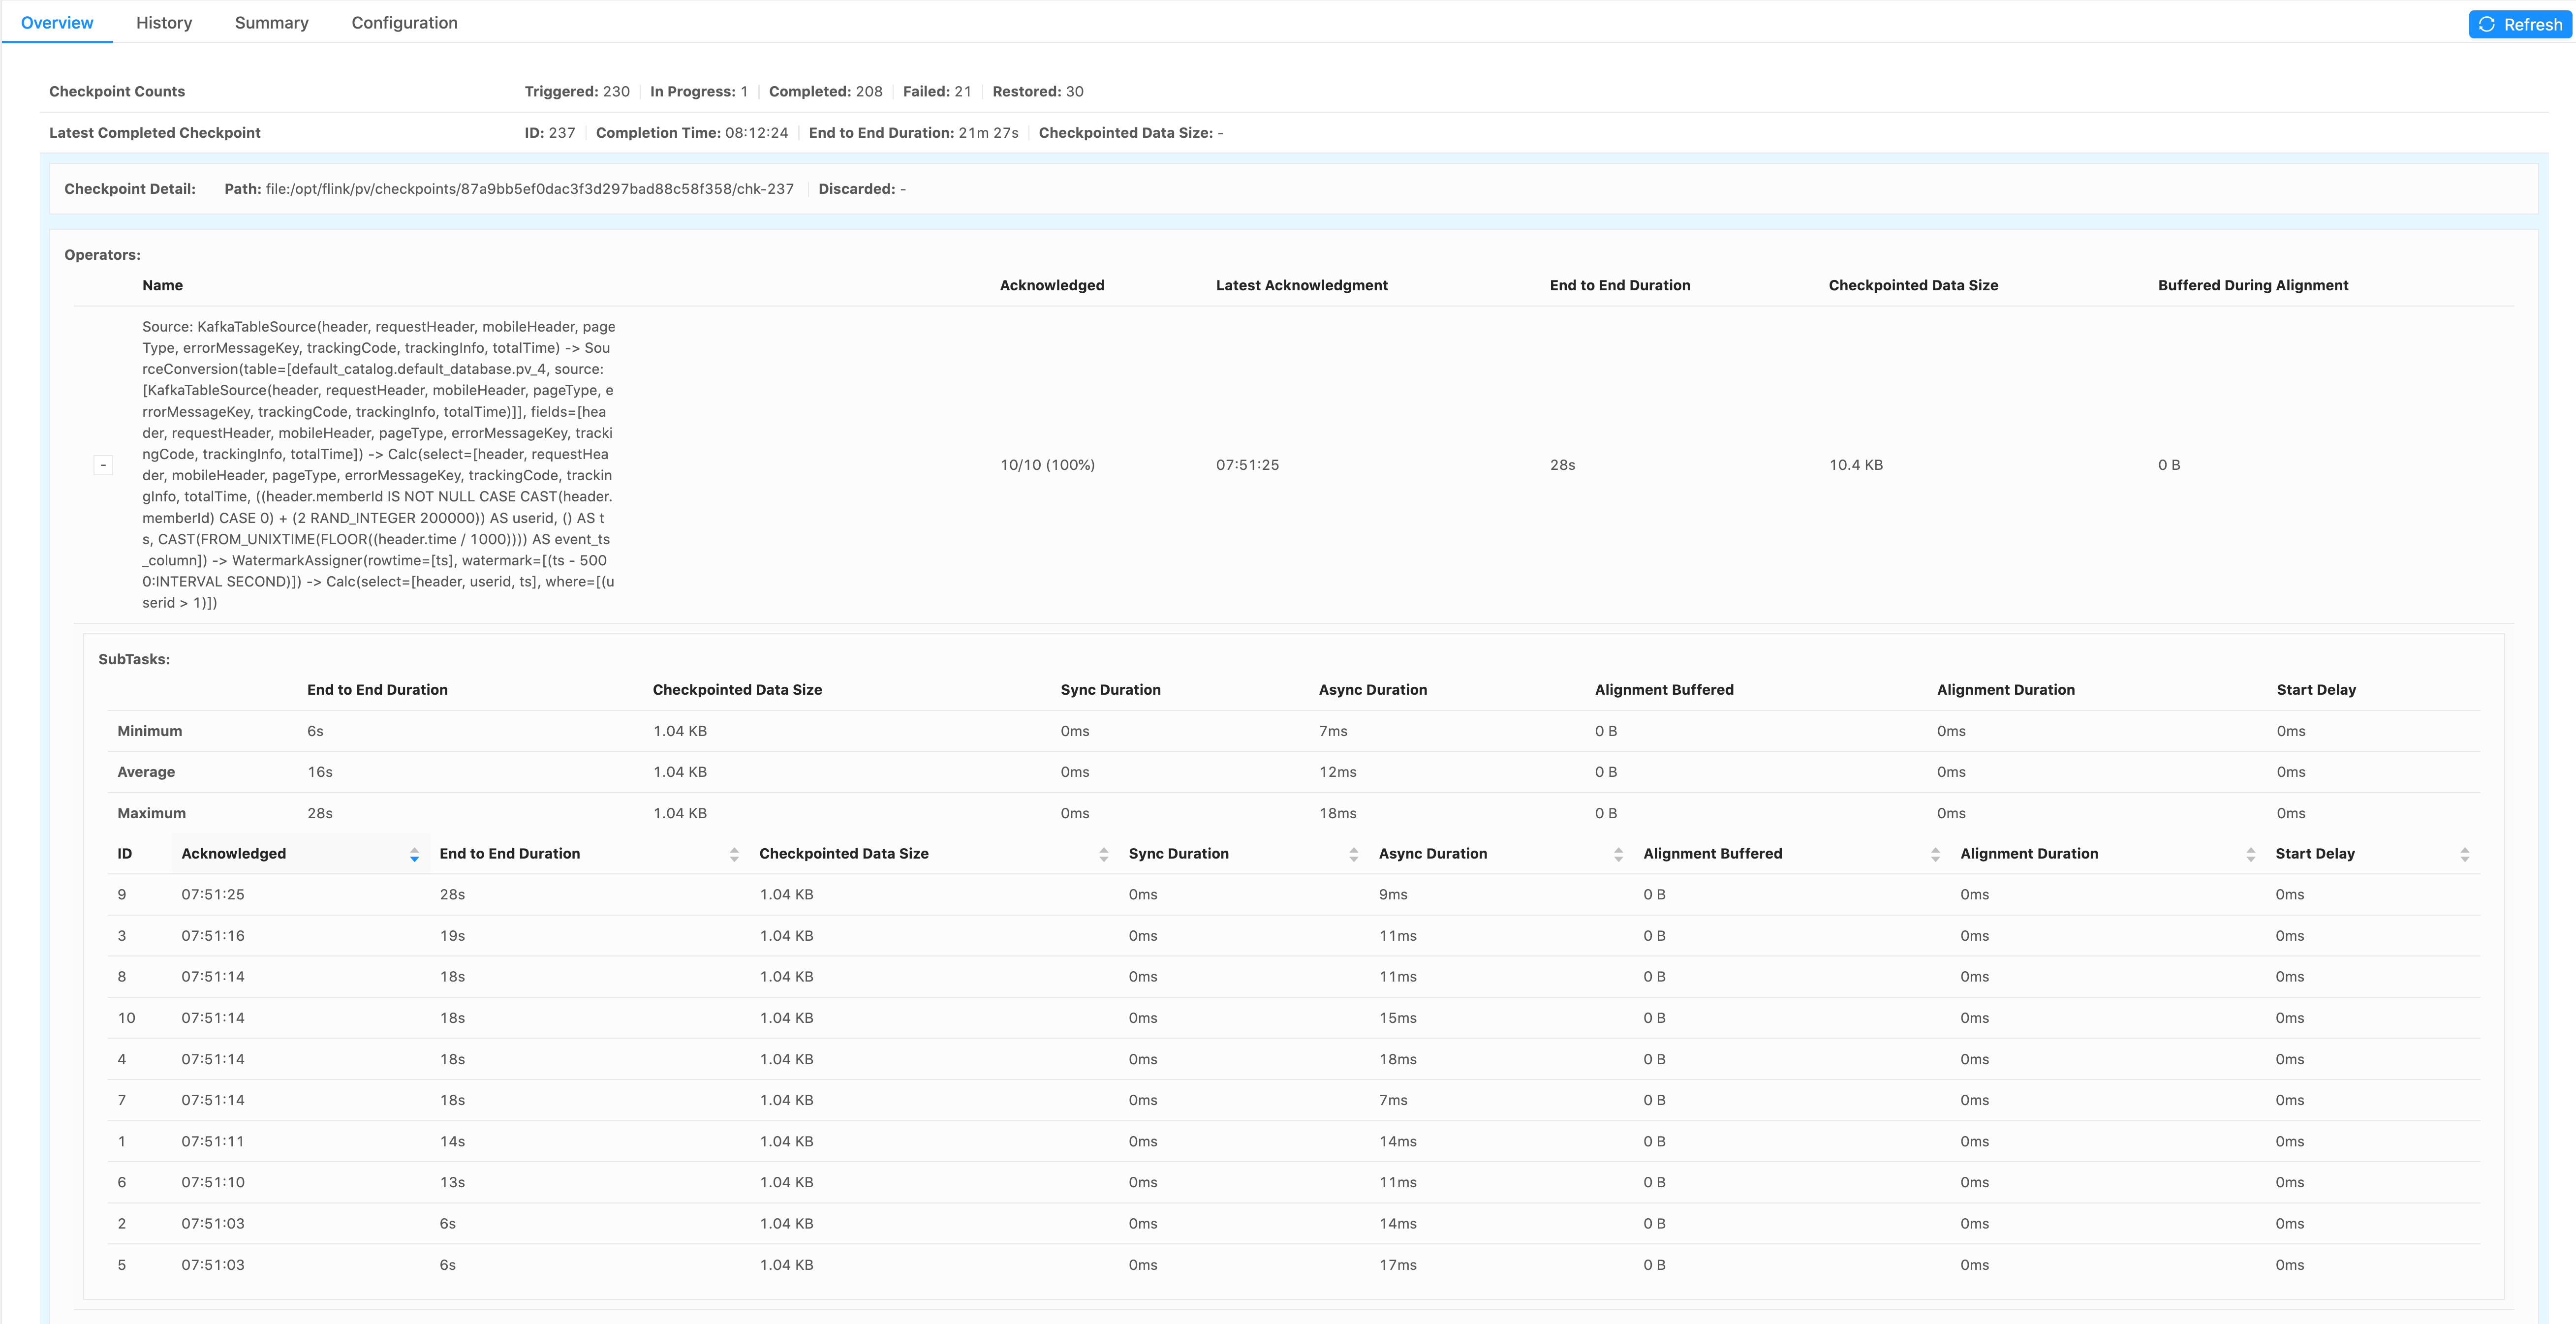This screenshot has height=1324, width=2576.
Task: Click End to End Duration sort arrows
Action: point(734,854)
